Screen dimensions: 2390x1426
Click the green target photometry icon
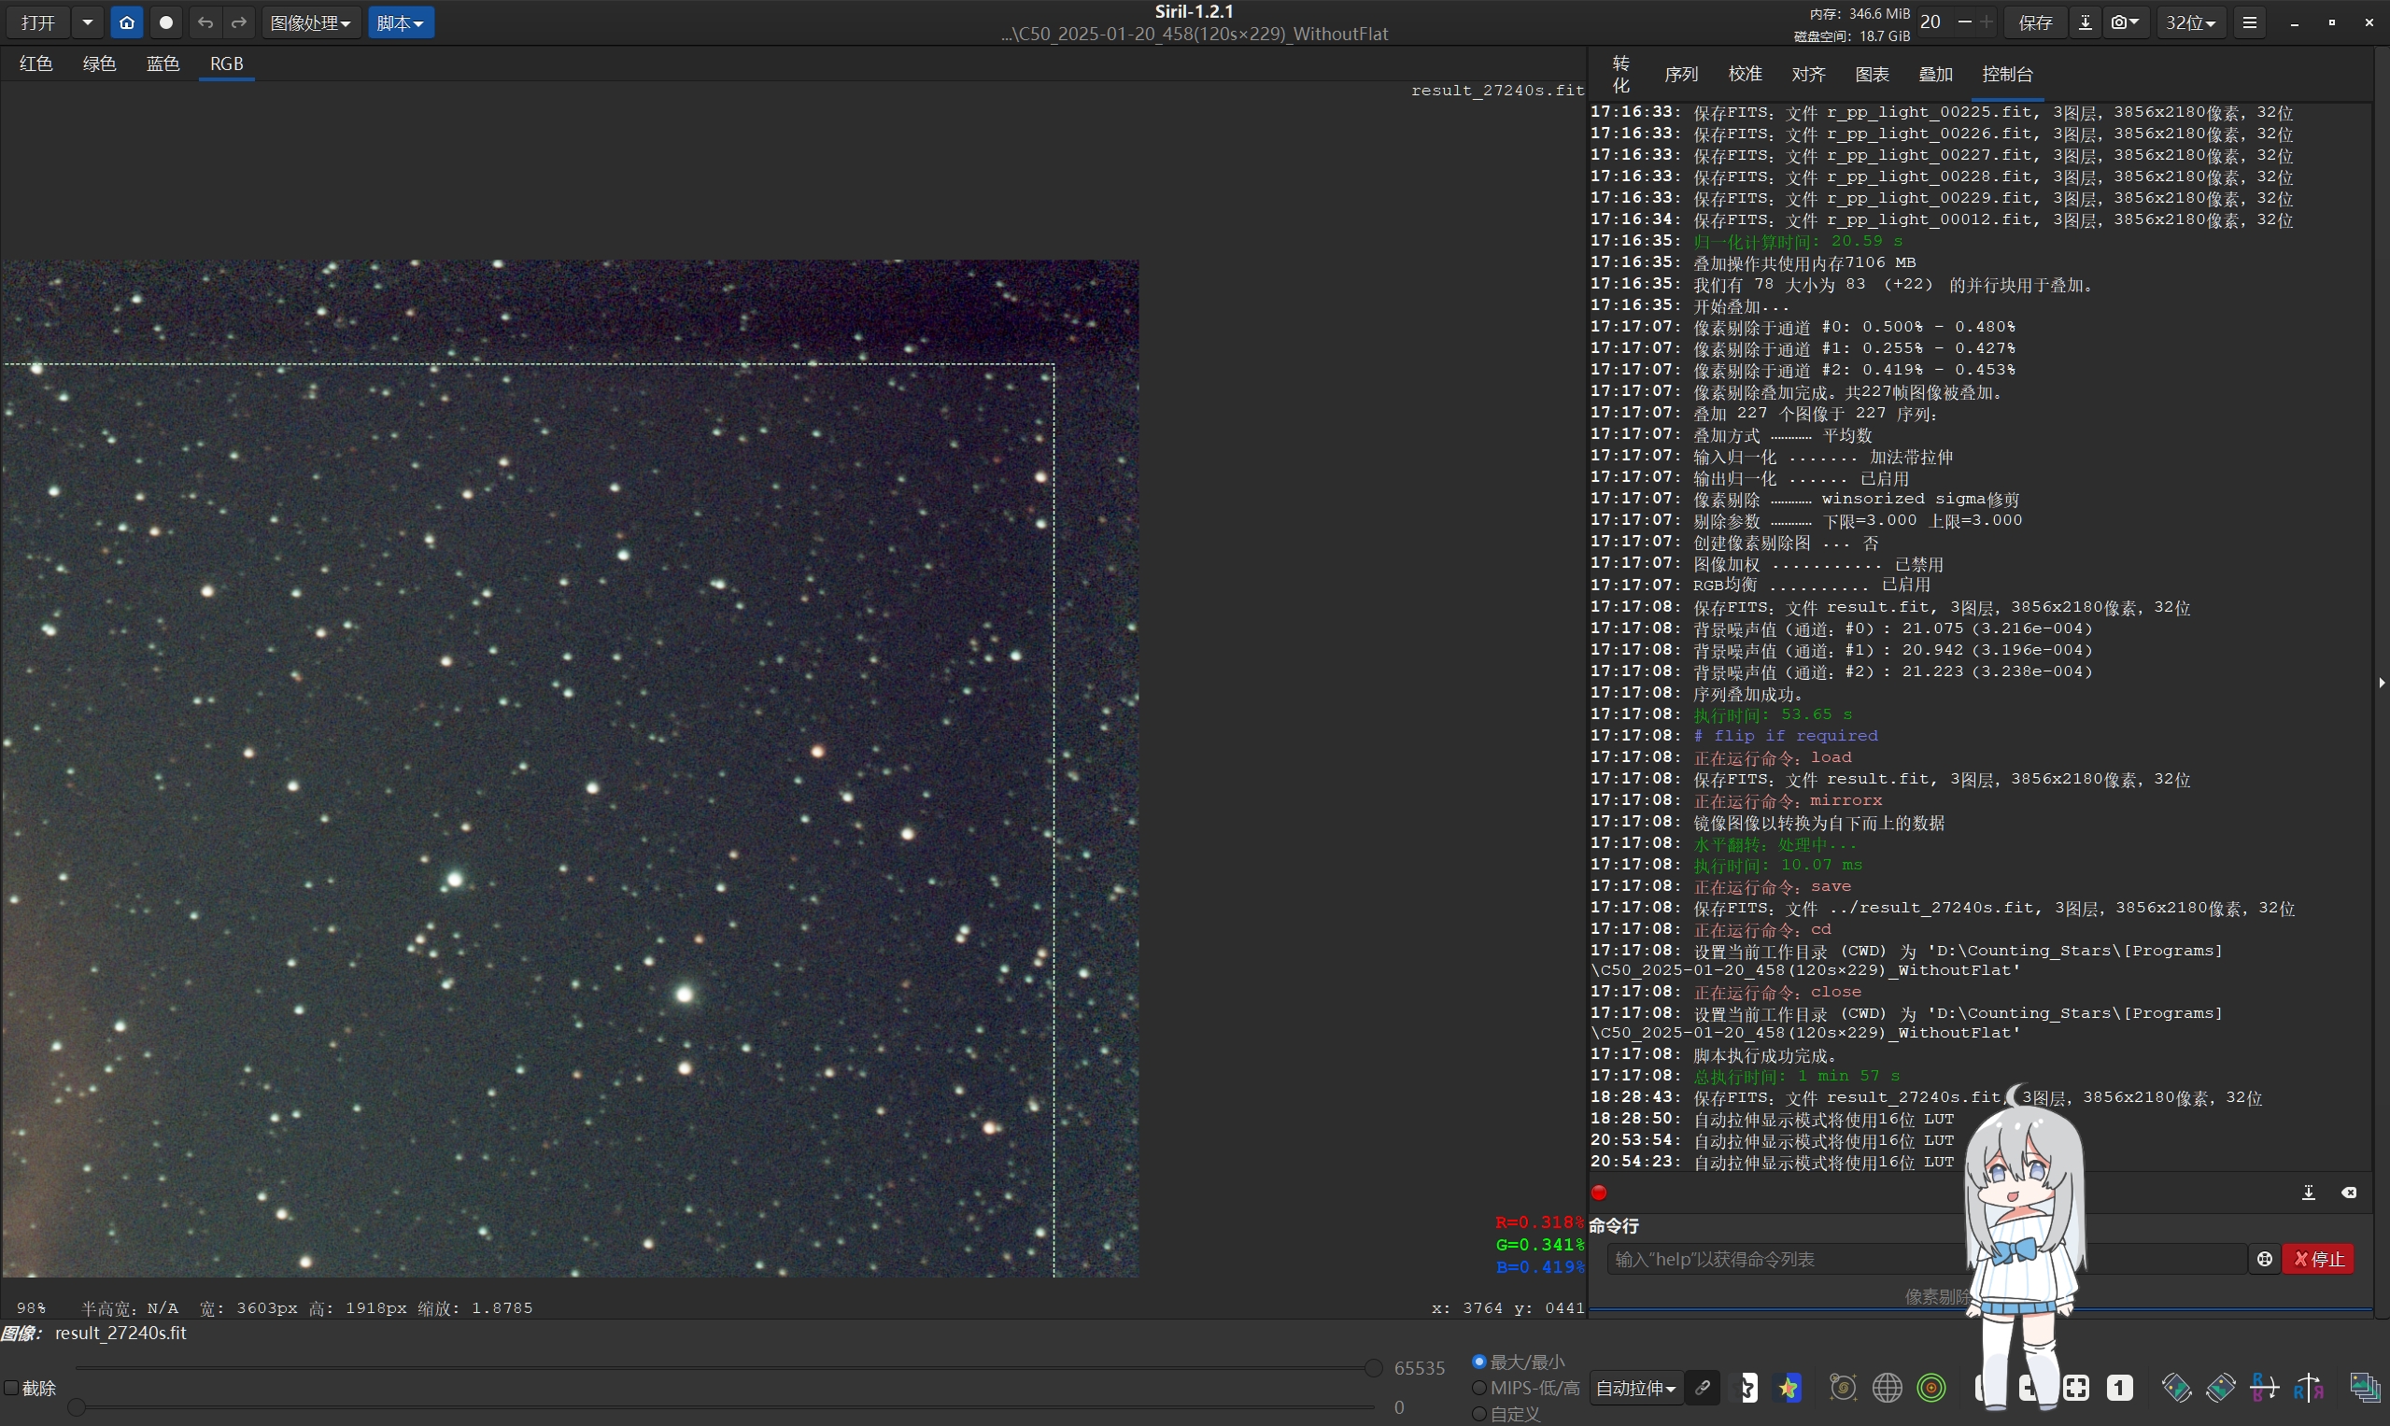(x=1930, y=1388)
